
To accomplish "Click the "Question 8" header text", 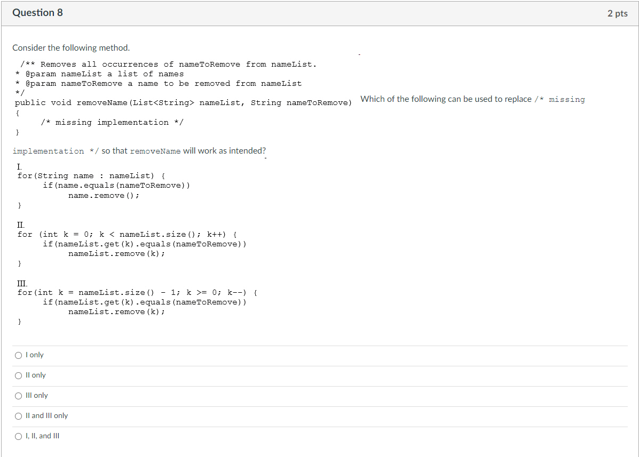I will tap(37, 12).
